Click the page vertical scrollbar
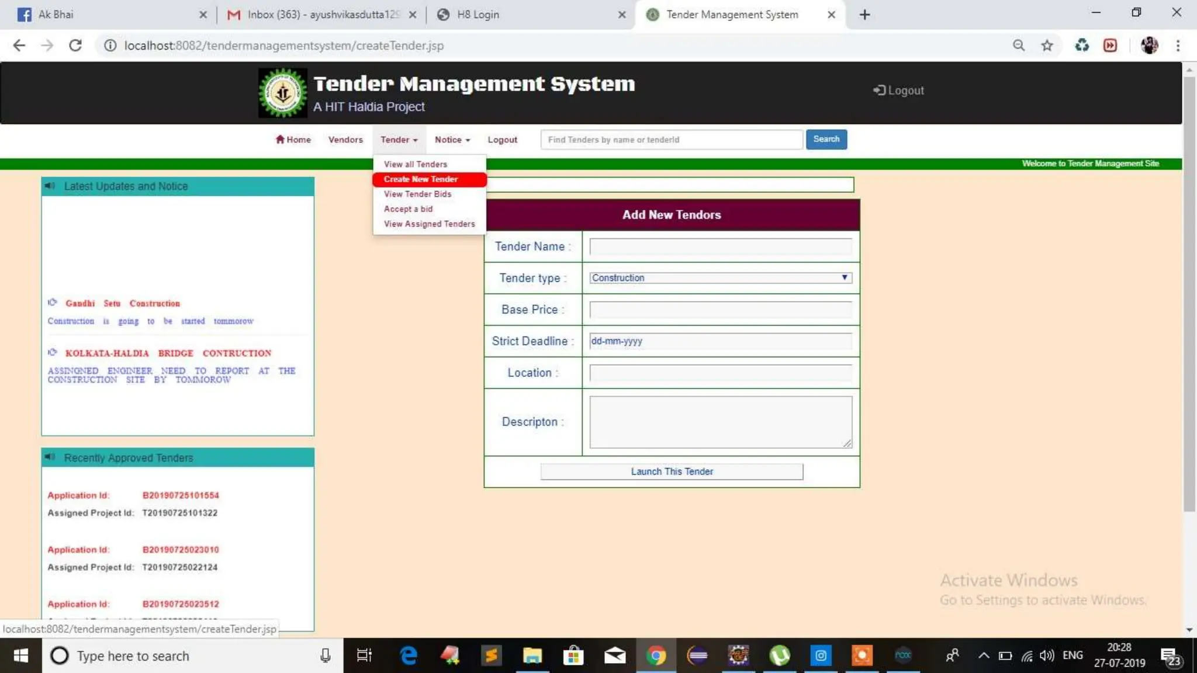 tap(1189, 292)
